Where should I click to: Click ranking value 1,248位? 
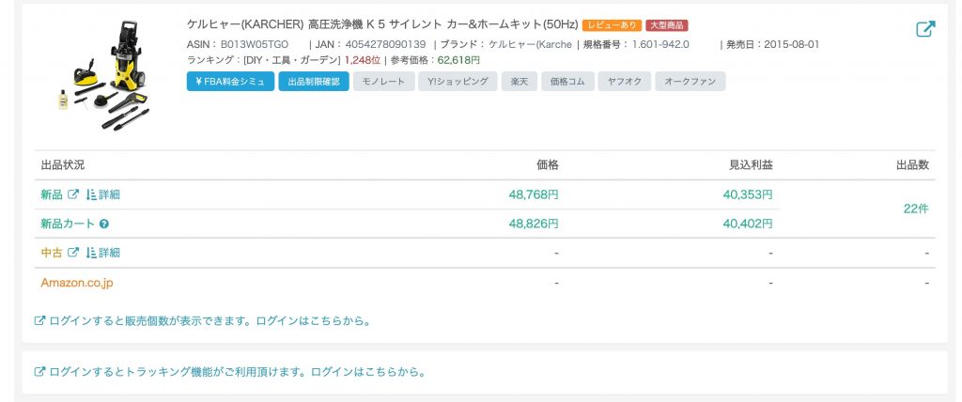click(x=363, y=60)
